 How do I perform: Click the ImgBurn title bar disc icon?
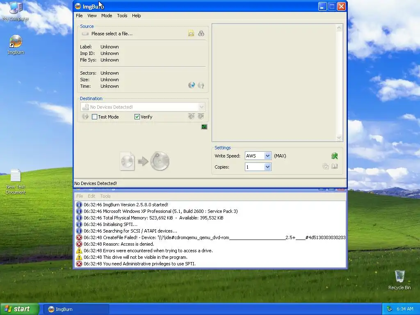click(x=78, y=6)
